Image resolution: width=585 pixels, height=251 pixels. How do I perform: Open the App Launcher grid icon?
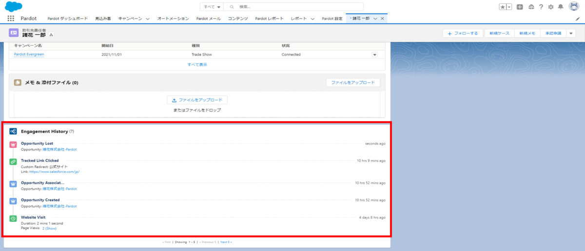[x=11, y=18]
